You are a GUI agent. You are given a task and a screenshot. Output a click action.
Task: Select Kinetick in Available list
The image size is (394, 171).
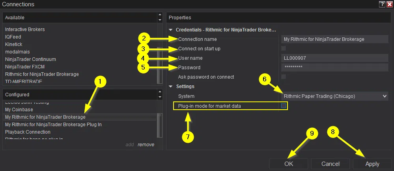point(13,44)
